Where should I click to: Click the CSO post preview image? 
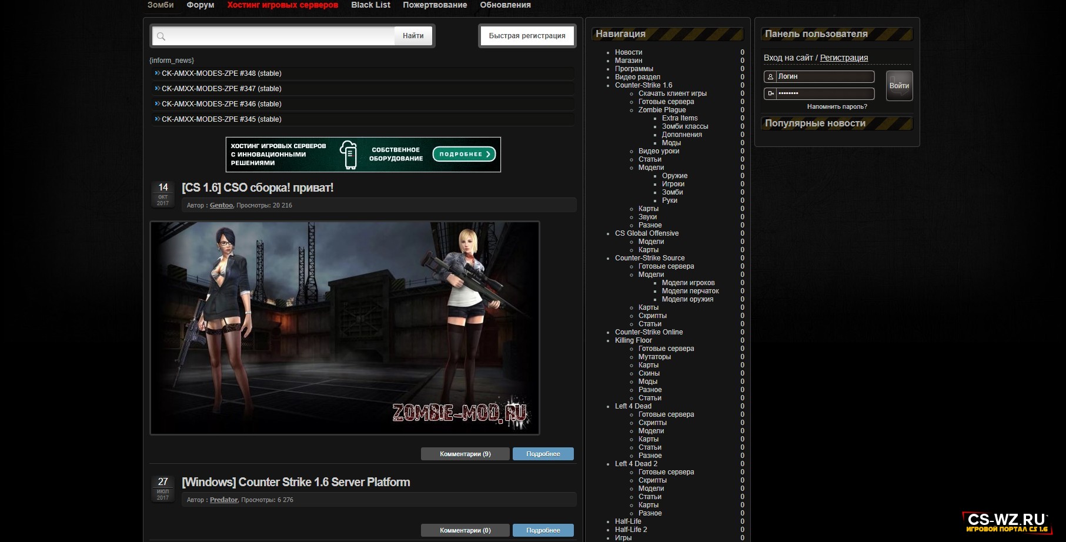(x=345, y=328)
